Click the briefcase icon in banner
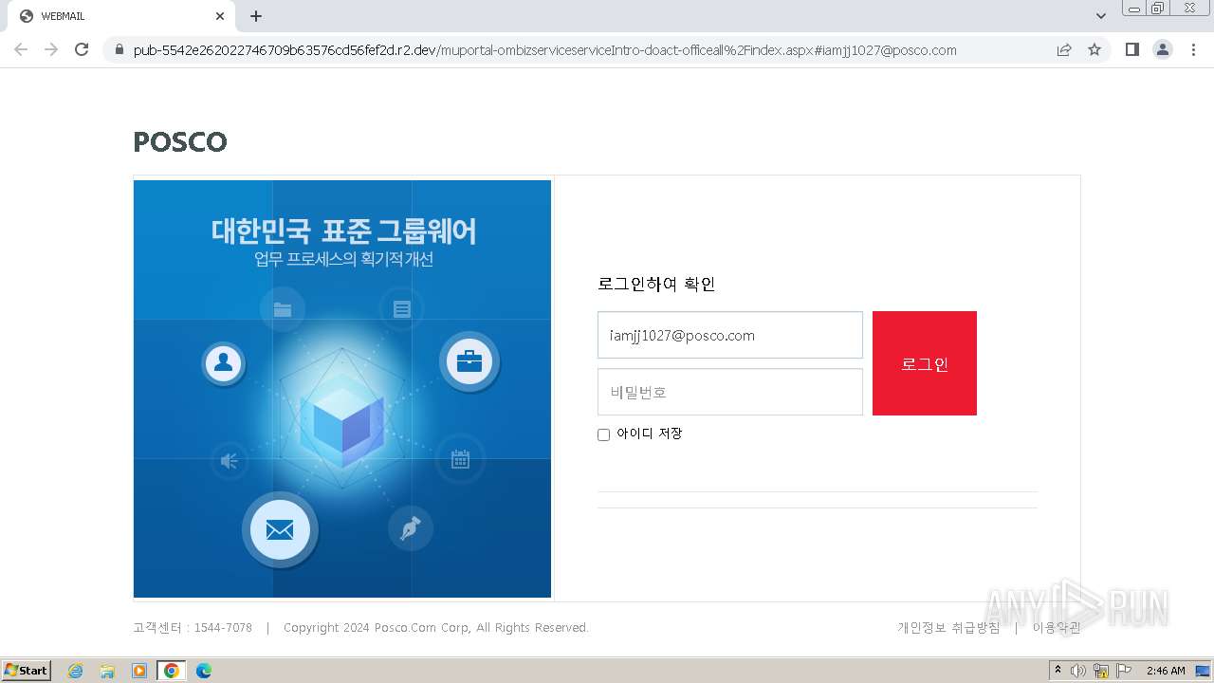Image resolution: width=1214 pixels, height=683 pixels. tap(469, 361)
